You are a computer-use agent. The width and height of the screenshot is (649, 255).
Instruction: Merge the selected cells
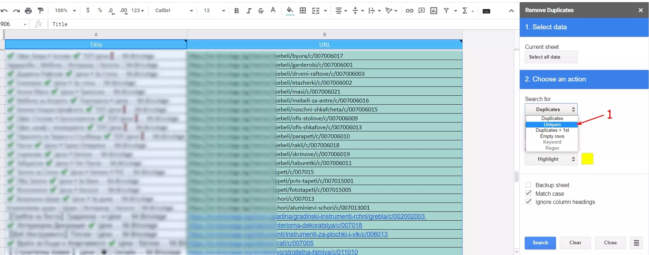[x=315, y=11]
